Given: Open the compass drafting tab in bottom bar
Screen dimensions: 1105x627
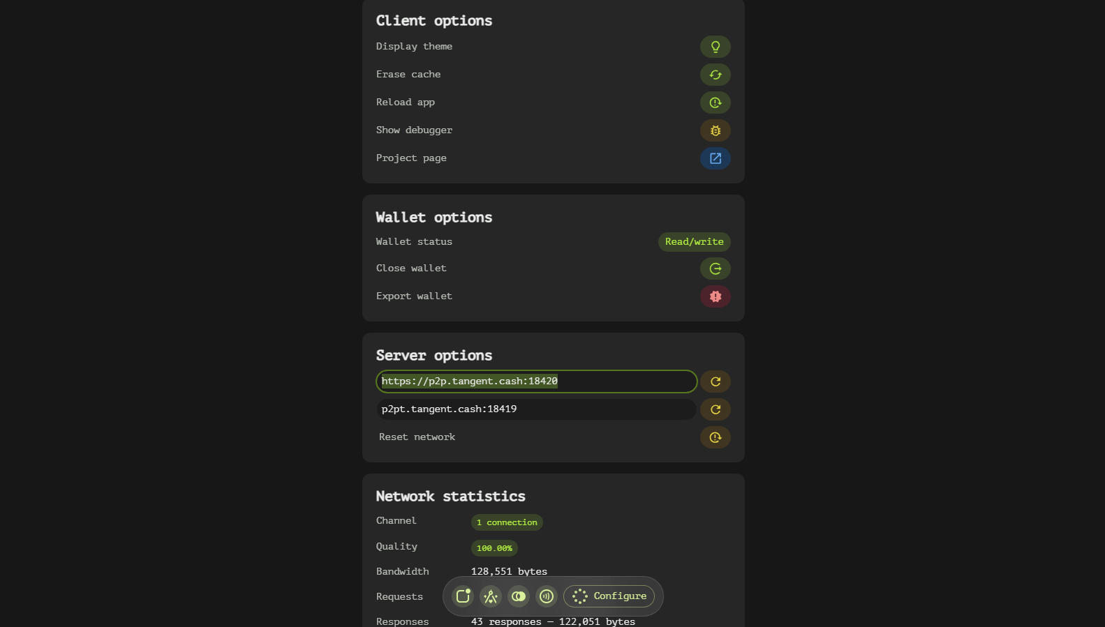Looking at the screenshot, I should pos(491,596).
